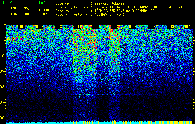Viewport: 195px width, 124px height.
Task: Click the time marker 0008
Action: pyautogui.click(x=152, y=27)
